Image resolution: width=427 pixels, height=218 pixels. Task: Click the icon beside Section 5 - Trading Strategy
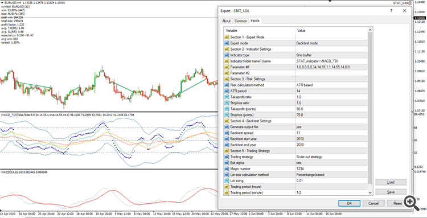(227, 151)
